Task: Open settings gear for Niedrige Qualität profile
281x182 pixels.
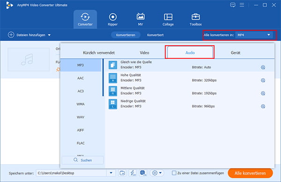Action: click(263, 106)
